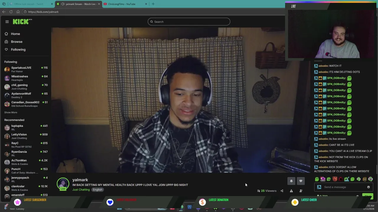
Task: Open chii_gaming channel in sidebar
Action: point(26,87)
